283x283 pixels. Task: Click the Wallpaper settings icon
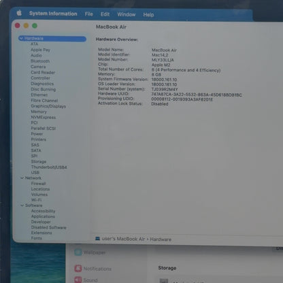tap(78, 252)
